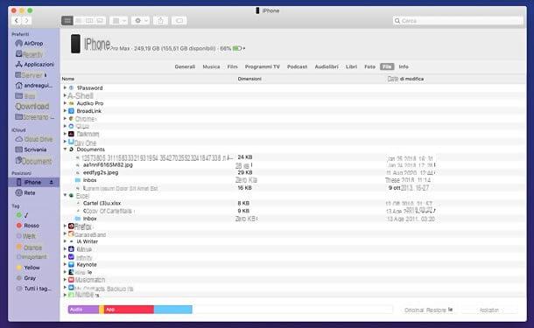Go back with the left arrow
534x328 pixels.
(17, 21)
